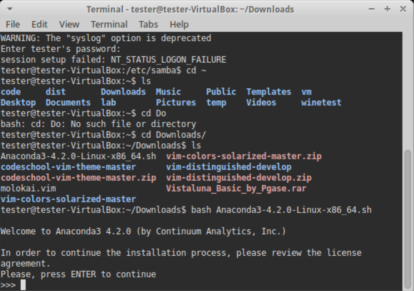
Task: Click the Templates directory name
Action: [269, 92]
